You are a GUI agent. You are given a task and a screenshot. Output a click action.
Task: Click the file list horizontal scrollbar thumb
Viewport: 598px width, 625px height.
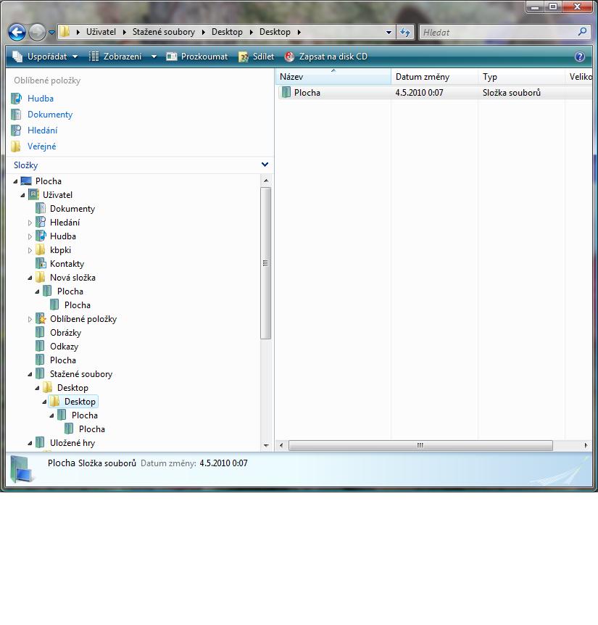pyautogui.click(x=420, y=445)
